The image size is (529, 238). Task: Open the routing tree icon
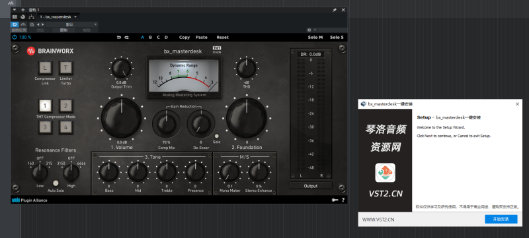[31, 16]
